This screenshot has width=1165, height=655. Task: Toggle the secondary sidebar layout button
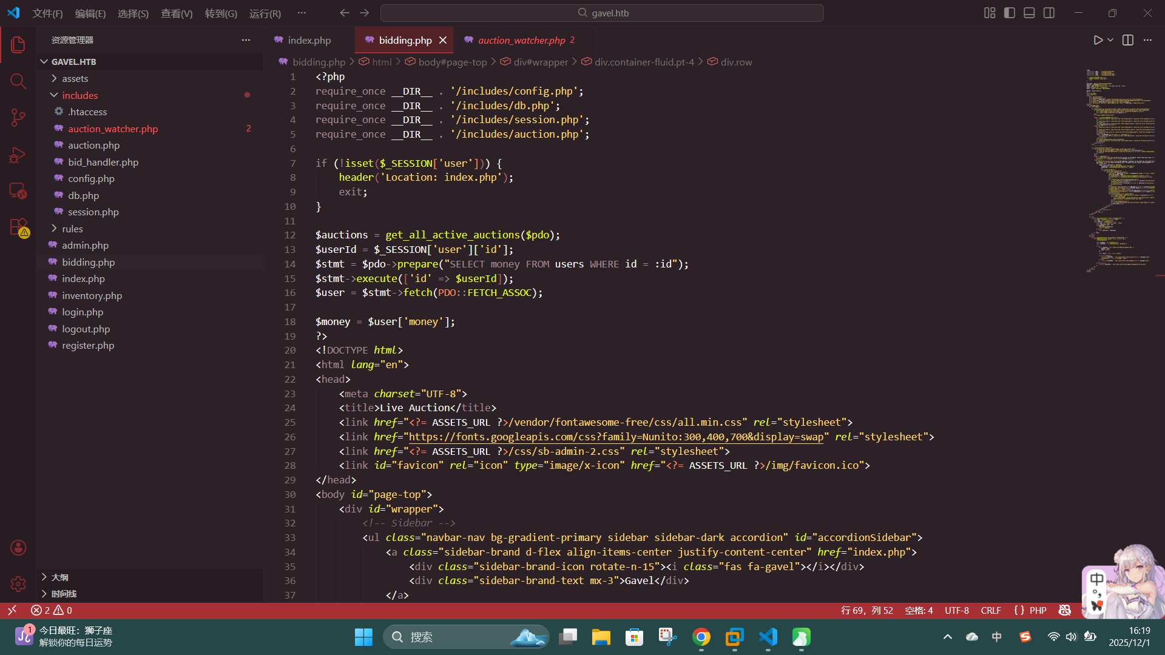click(x=1049, y=13)
